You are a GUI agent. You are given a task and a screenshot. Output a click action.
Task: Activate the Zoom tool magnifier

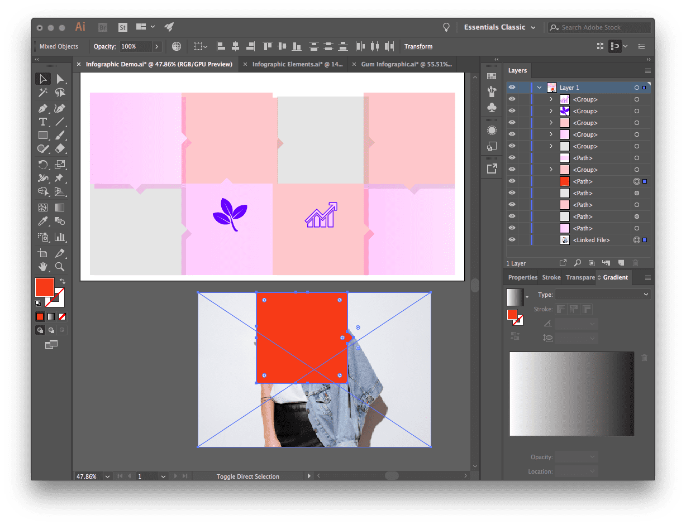tap(60, 267)
